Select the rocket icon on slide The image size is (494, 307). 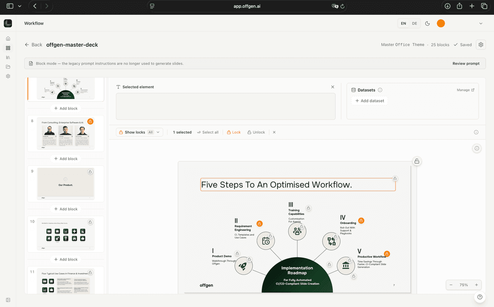coord(243,266)
